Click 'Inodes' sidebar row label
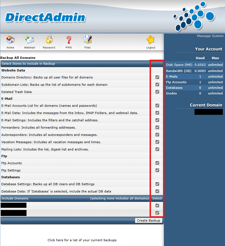 [171, 93]
